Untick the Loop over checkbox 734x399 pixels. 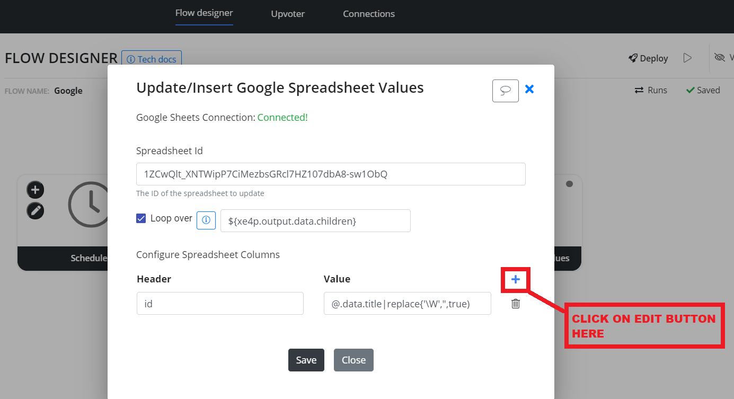click(141, 218)
